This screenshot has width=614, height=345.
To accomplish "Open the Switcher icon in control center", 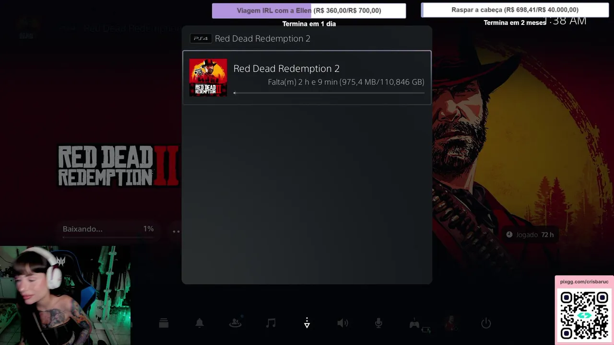I will tap(164, 323).
